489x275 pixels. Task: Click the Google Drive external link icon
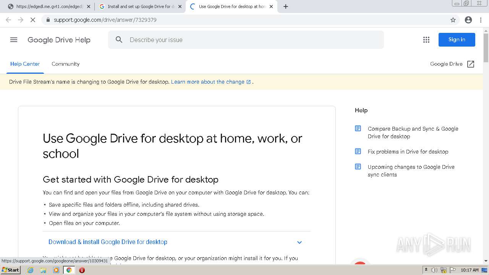471,64
